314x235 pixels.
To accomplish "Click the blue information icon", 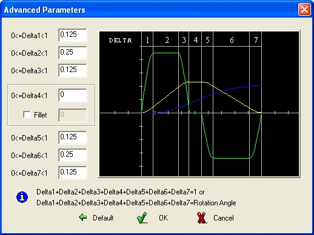I will click(x=22, y=197).
